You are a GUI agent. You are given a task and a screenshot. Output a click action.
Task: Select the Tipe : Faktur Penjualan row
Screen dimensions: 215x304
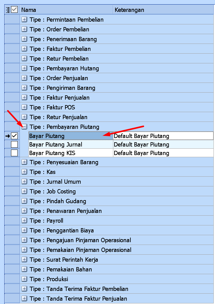pyautogui.click(x=117, y=97)
